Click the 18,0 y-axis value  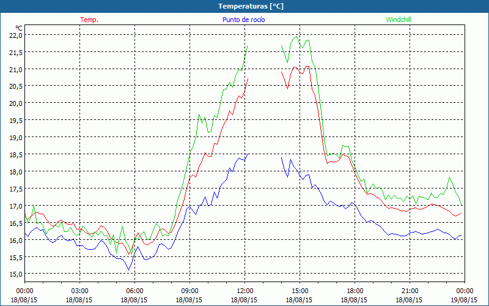click(x=15, y=172)
